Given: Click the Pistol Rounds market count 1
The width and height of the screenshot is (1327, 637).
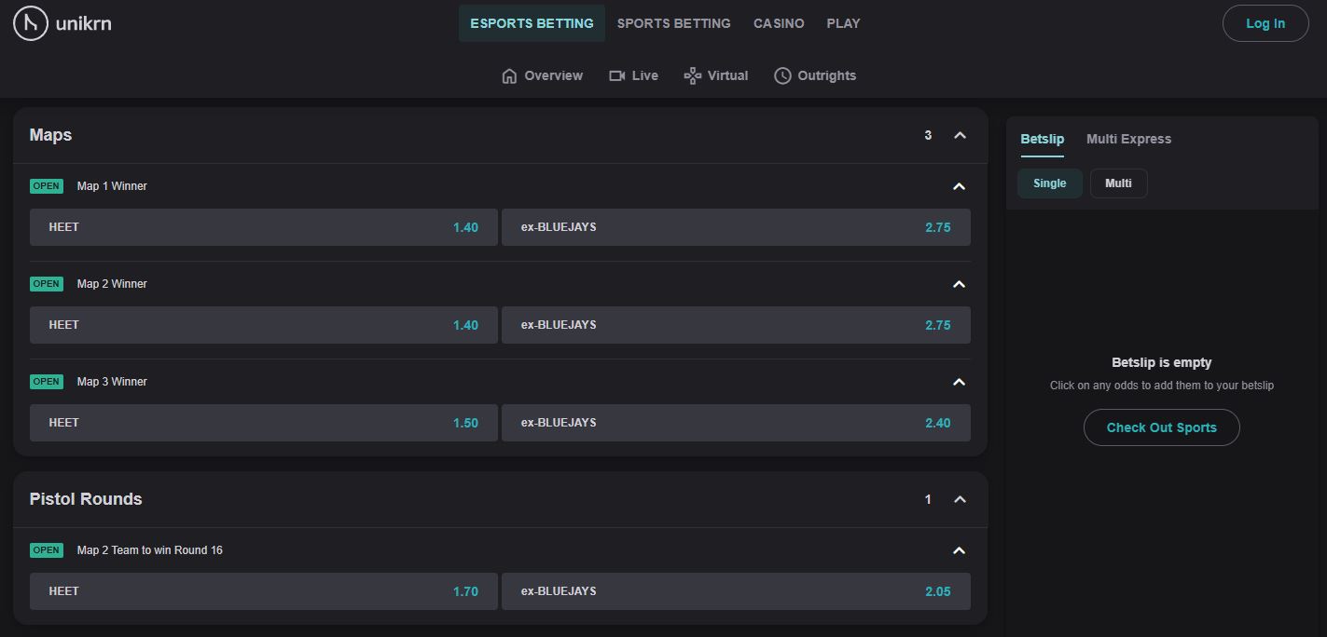Looking at the screenshot, I should 928,499.
